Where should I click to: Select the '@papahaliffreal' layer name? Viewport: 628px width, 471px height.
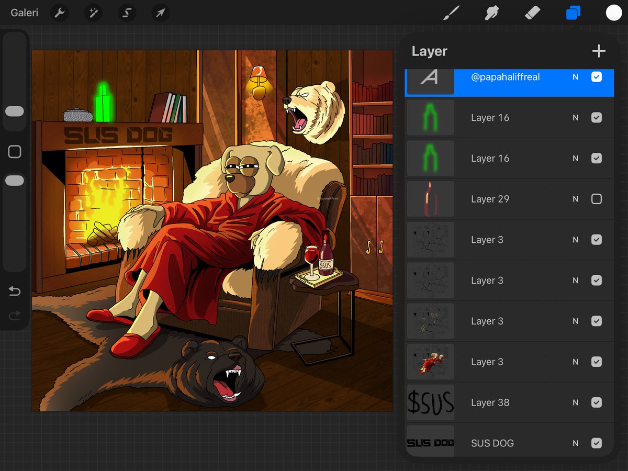[x=506, y=77]
